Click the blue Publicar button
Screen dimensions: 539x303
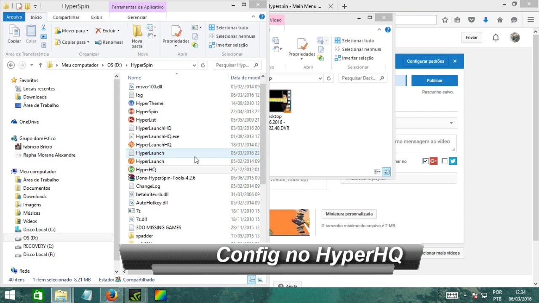435,80
